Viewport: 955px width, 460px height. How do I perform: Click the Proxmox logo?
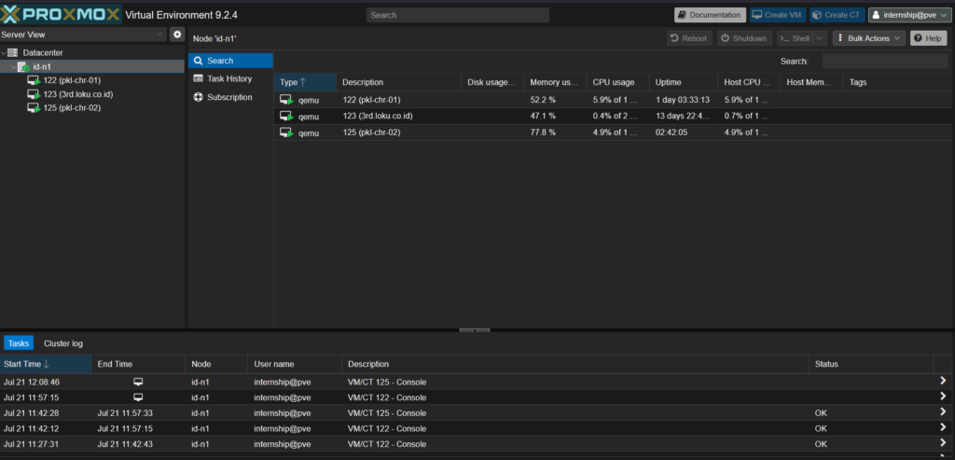point(61,15)
